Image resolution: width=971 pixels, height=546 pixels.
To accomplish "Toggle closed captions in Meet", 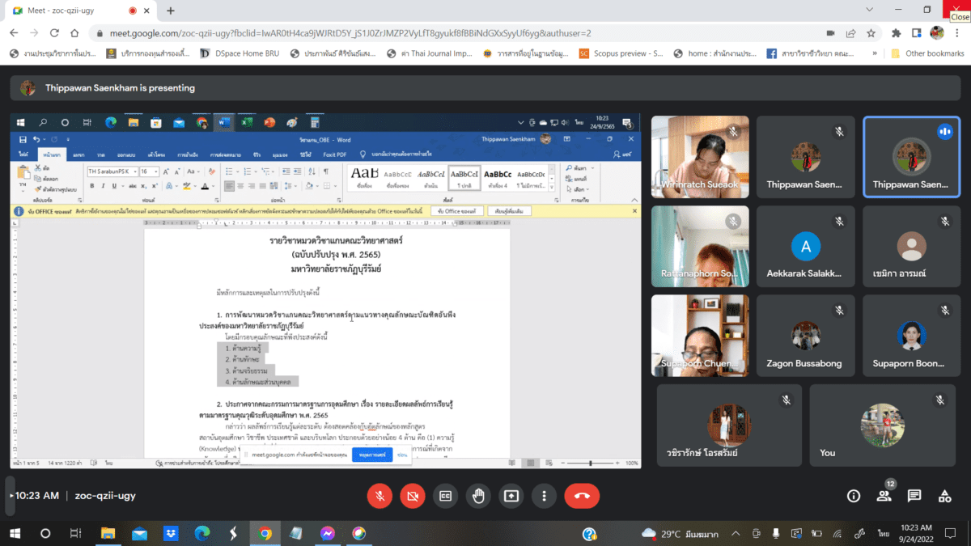I will (x=445, y=496).
